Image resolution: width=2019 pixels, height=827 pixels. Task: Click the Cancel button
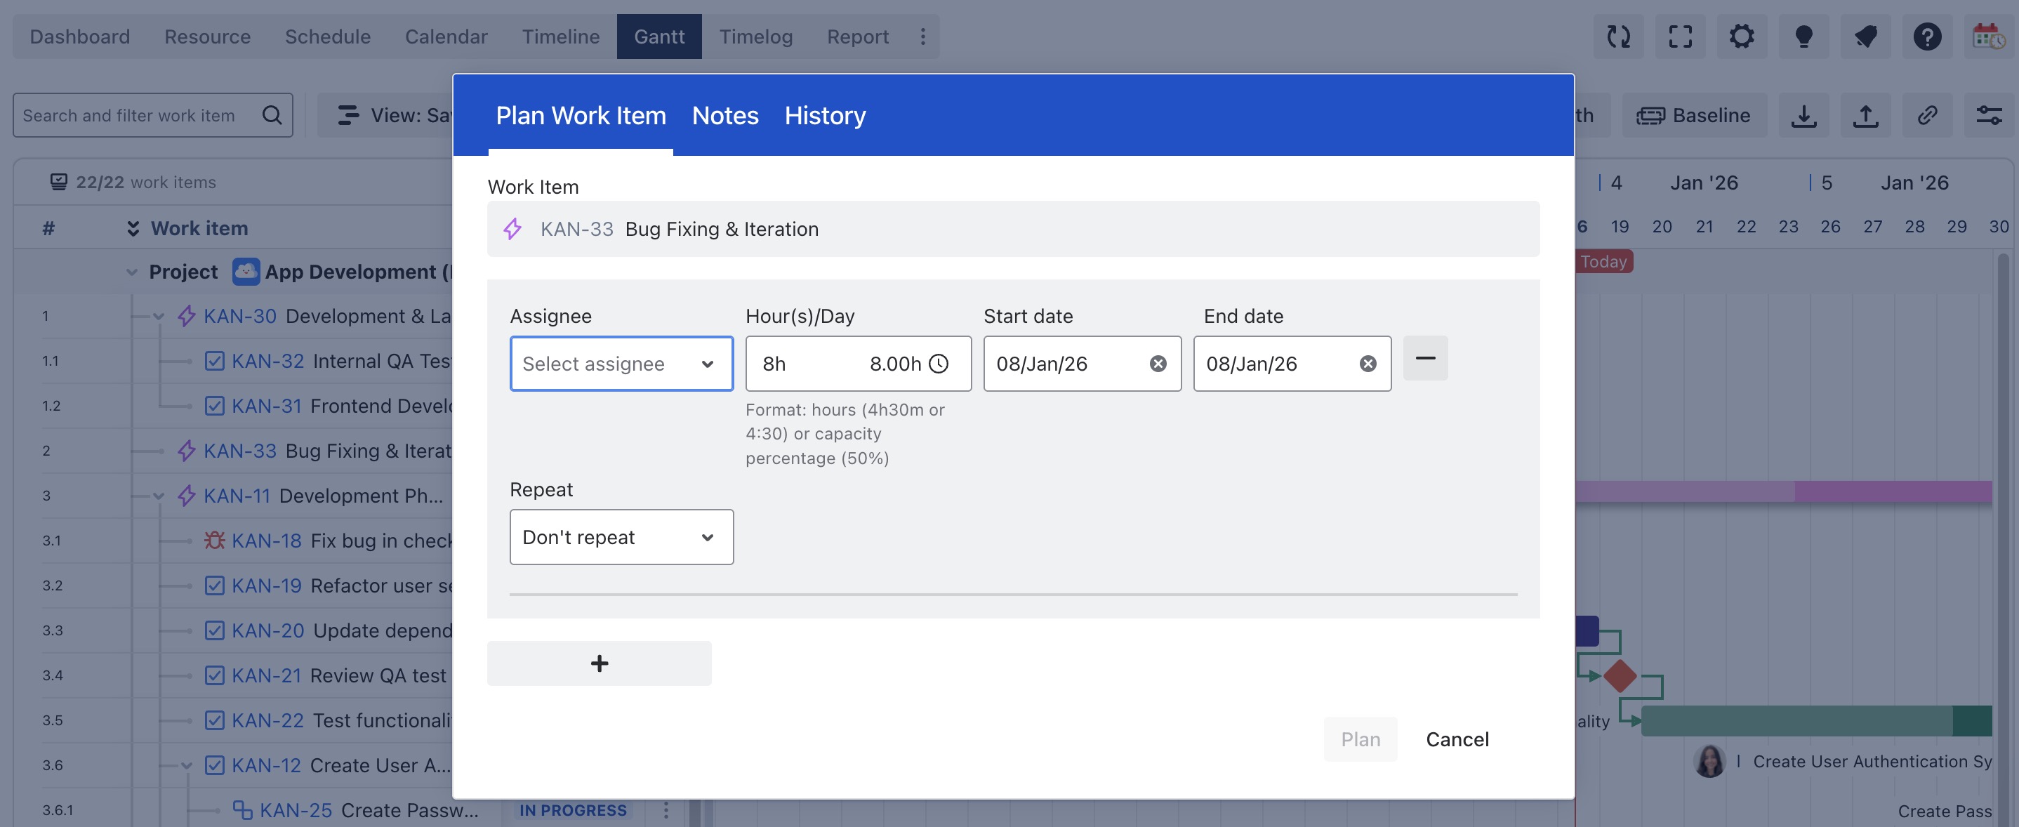(x=1457, y=739)
